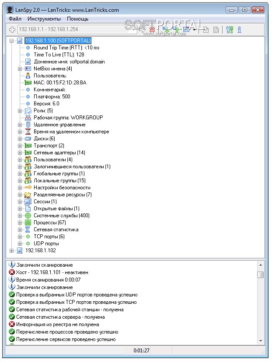
Task: Click the red stop scanning icon
Action: coord(152,30)
